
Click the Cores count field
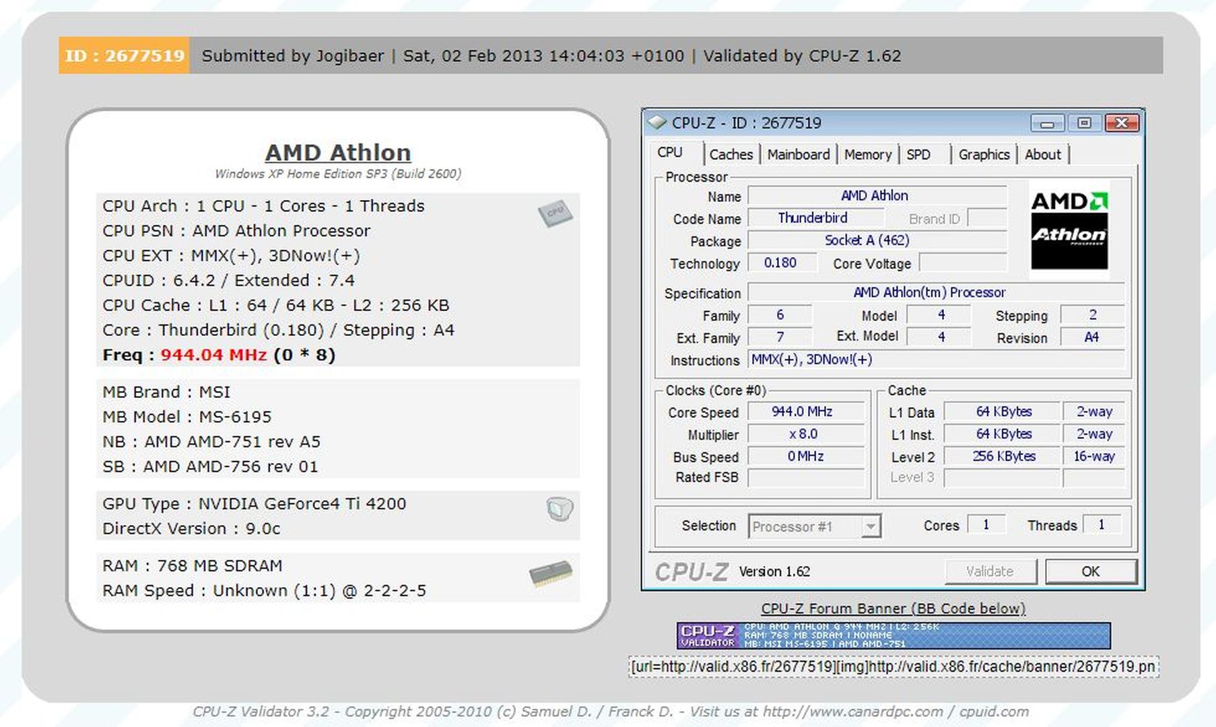coord(986,524)
